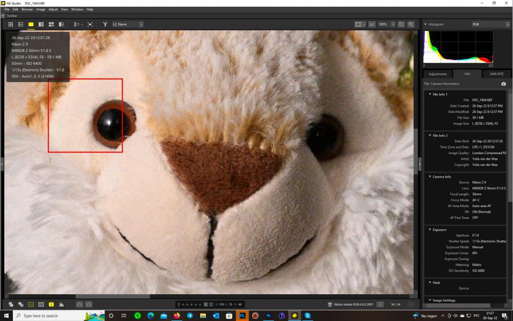
Task: Toggle the grid overlay on the image
Action: (x=41, y=304)
